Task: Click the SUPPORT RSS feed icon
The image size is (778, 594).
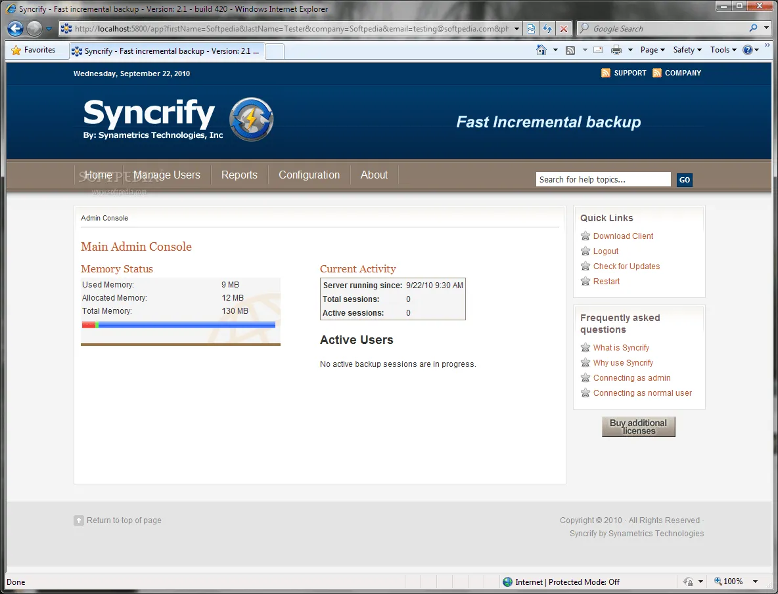Action: tap(605, 73)
